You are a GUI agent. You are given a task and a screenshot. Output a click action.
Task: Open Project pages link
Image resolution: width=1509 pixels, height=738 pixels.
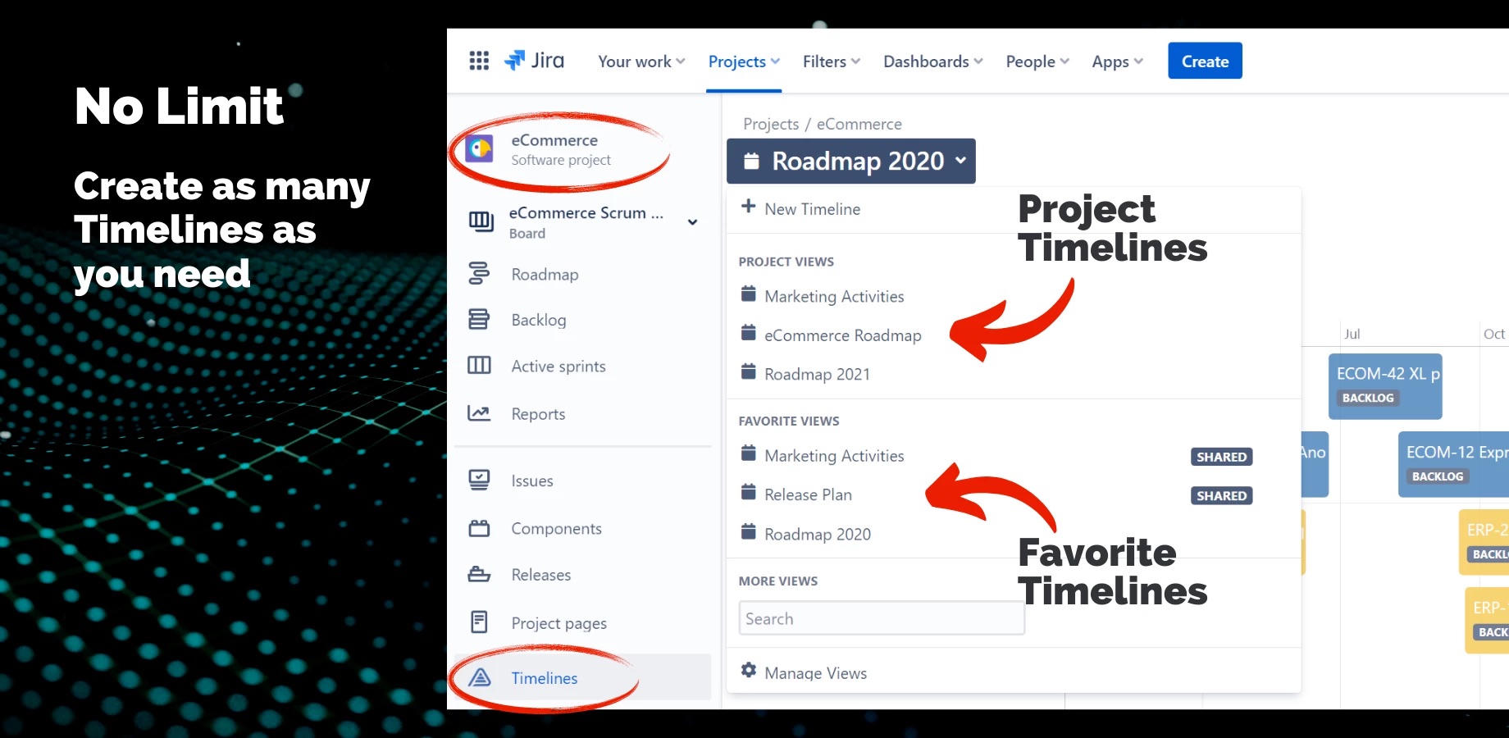[558, 623]
